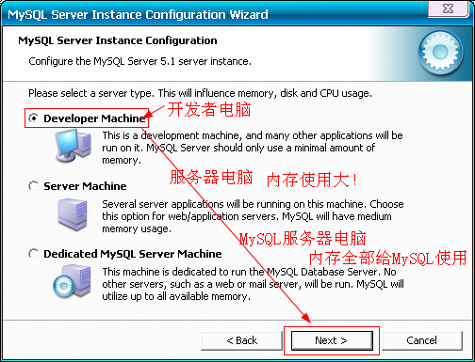The width and height of the screenshot is (475, 362).
Task: Click the Server Machine label text
Action: pyautogui.click(x=85, y=186)
